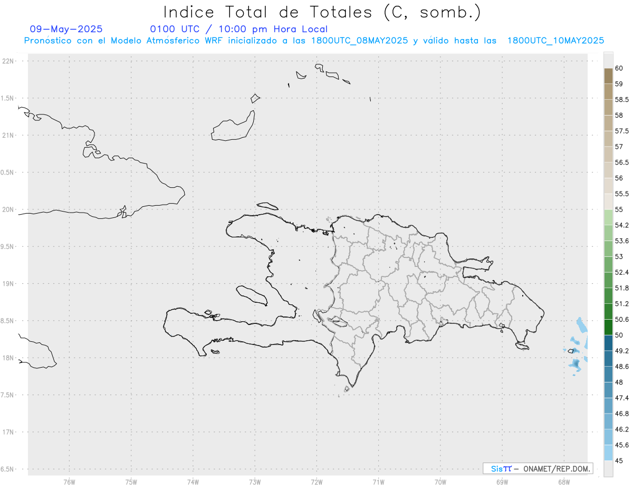Click the '69W' longitude label
The image size is (633, 489).
(502, 482)
